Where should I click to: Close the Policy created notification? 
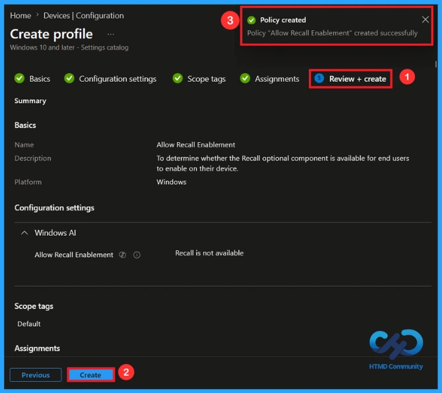coord(425,20)
